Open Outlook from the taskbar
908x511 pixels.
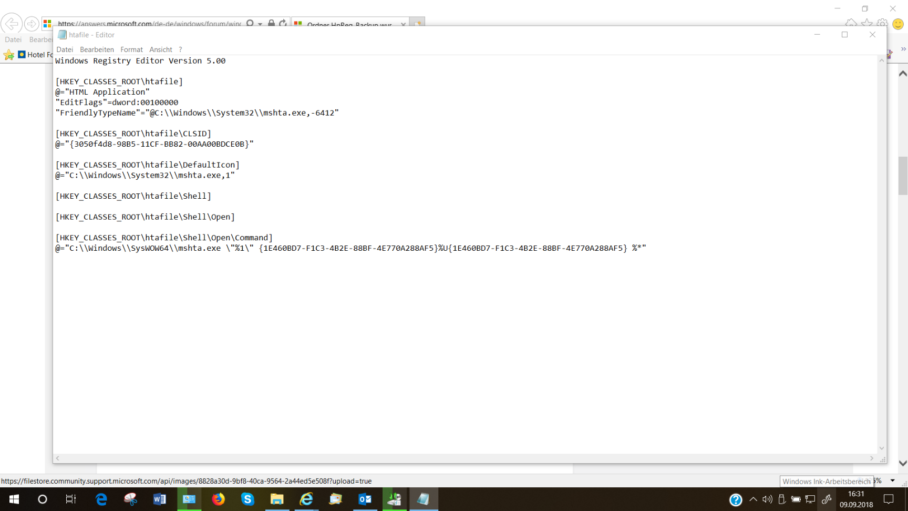tap(365, 499)
